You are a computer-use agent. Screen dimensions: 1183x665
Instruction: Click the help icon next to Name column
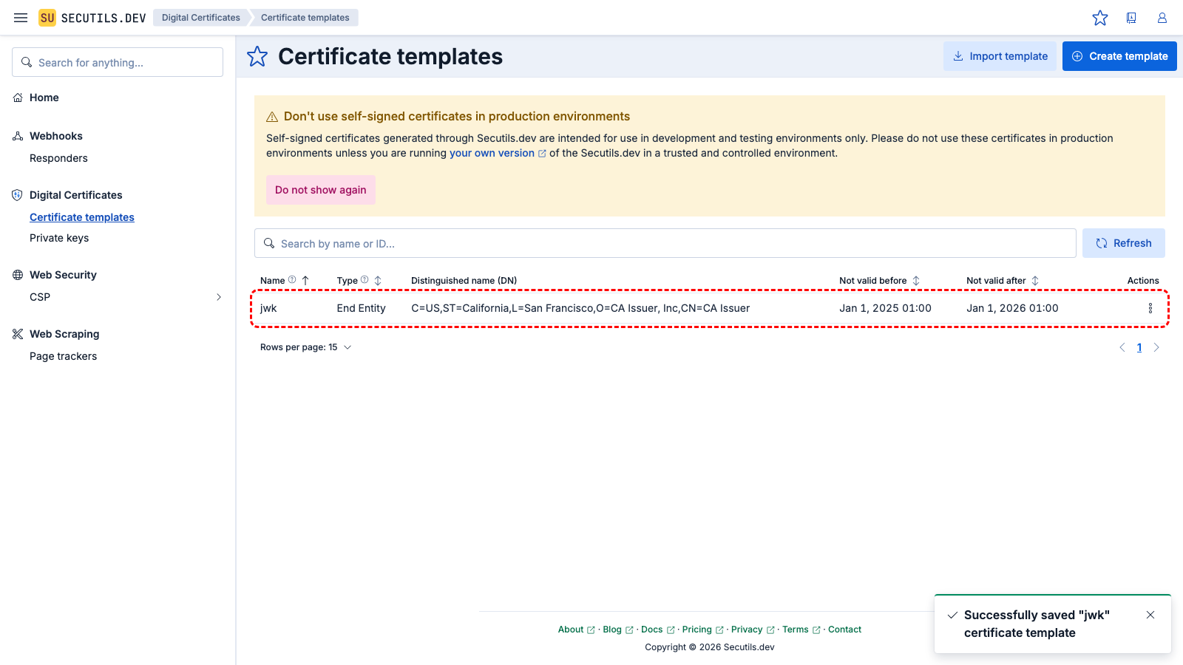(x=292, y=280)
